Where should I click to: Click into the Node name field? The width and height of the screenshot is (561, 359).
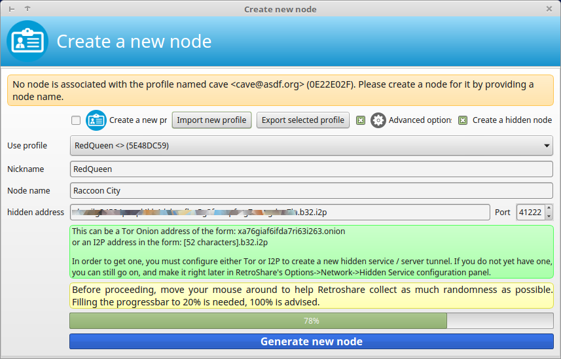coord(312,190)
